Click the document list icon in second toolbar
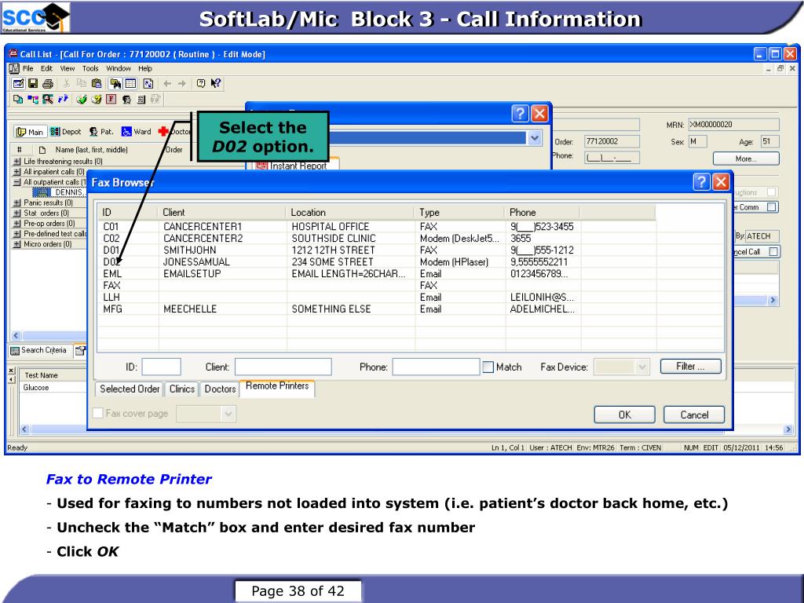 pyautogui.click(x=141, y=99)
